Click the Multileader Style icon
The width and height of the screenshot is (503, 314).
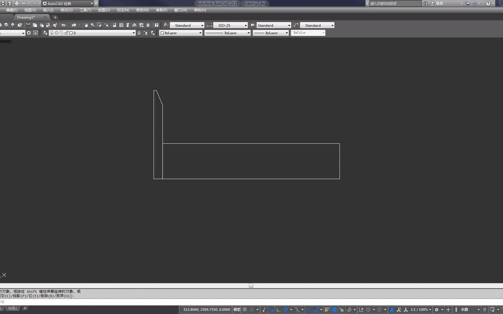296,25
